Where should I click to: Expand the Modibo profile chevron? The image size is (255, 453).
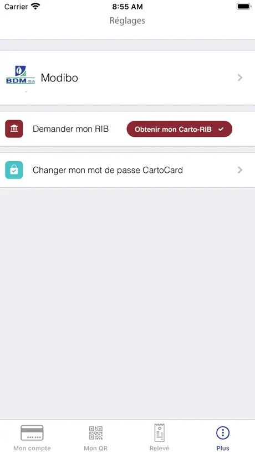point(239,78)
